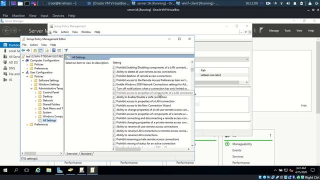
Task: Switch to the Standard tab
Action: (x=86, y=153)
